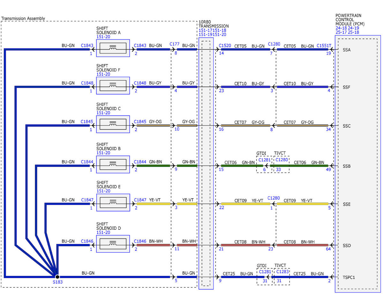
Task: Open the 25-17 page link under PCM
Action: tap(341, 32)
